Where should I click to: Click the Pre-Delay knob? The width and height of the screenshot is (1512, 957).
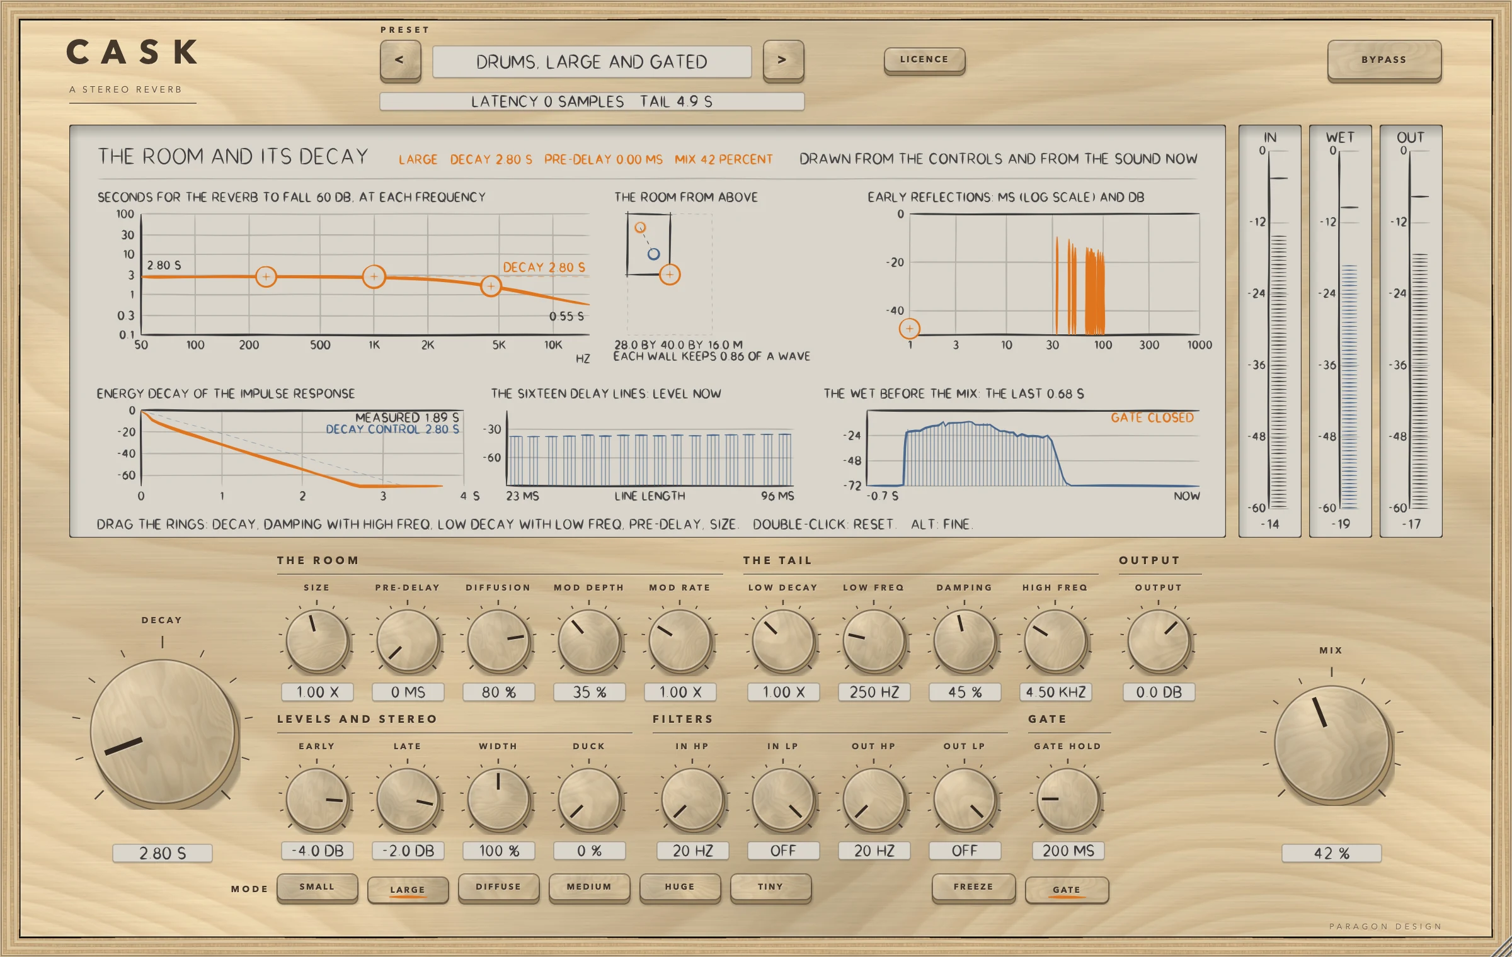pyautogui.click(x=408, y=640)
